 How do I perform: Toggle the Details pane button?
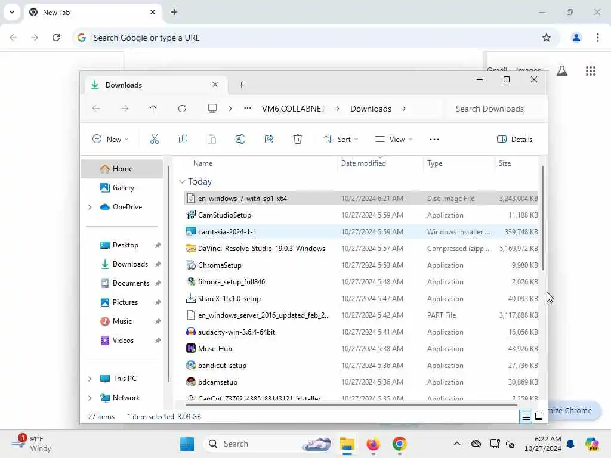point(515,140)
